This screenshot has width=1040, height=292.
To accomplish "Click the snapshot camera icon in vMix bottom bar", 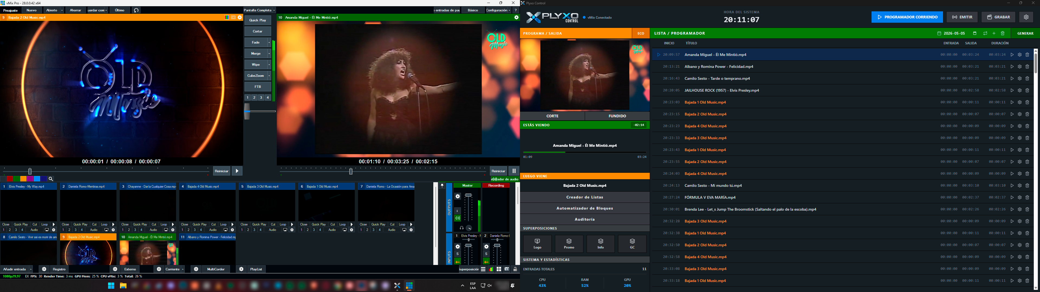I will click(507, 269).
